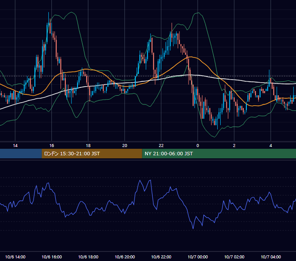Viewport: 296px width, 261px height.
Task: Click the 10/6 14:00 time label
Action: point(15,257)
